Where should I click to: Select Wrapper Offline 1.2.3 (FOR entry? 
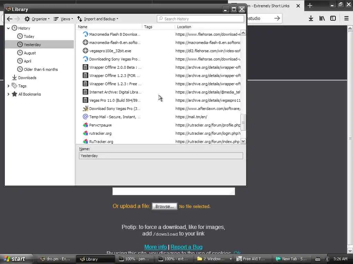159,76
